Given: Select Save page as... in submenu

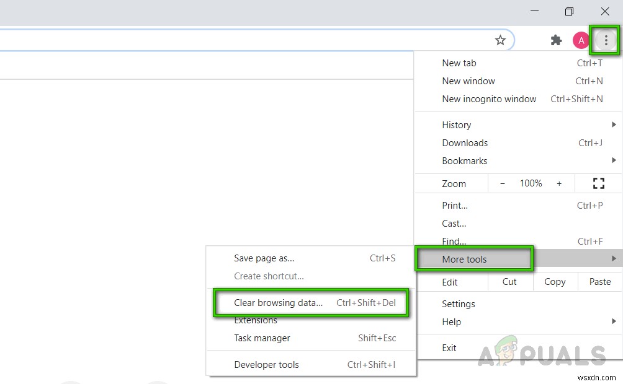Looking at the screenshot, I should click(x=311, y=258).
